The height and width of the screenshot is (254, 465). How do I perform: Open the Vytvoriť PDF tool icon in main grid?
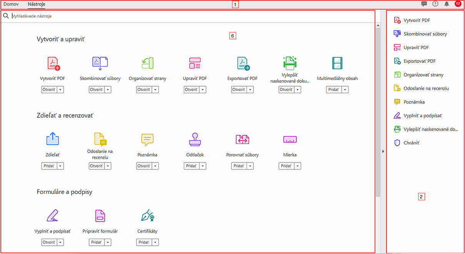point(53,63)
